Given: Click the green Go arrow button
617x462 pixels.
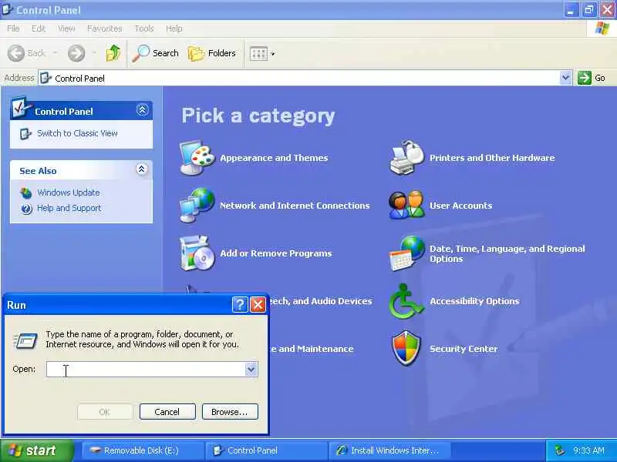Looking at the screenshot, I should (585, 78).
